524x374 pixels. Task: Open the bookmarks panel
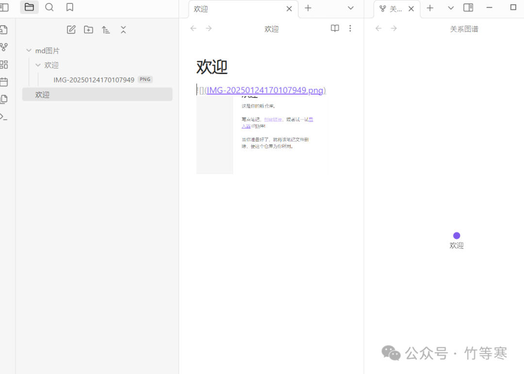69,7
